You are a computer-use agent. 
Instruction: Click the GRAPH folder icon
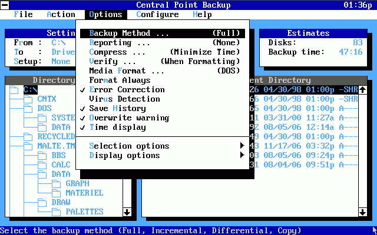click(x=57, y=184)
